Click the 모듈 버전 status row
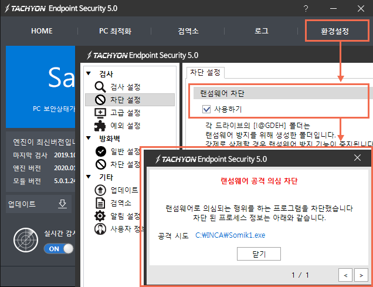Image resolution: width=373 pixels, height=287 pixels. (44, 181)
